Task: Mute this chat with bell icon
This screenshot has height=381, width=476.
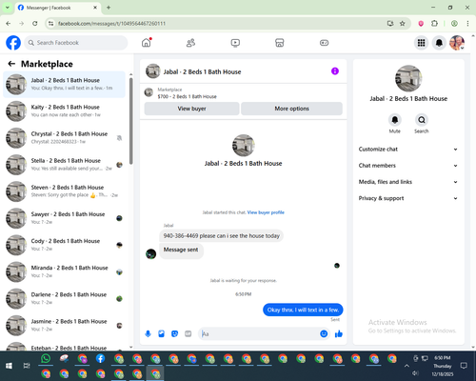Action: tap(395, 120)
